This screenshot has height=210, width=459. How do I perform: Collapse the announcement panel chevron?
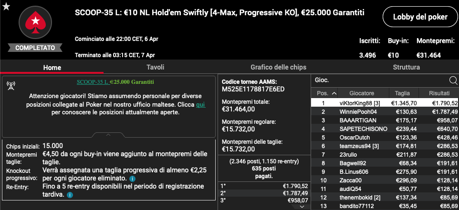(x=108, y=135)
